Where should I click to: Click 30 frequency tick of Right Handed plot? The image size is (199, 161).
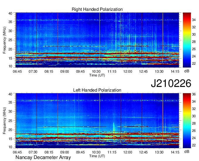10,31
